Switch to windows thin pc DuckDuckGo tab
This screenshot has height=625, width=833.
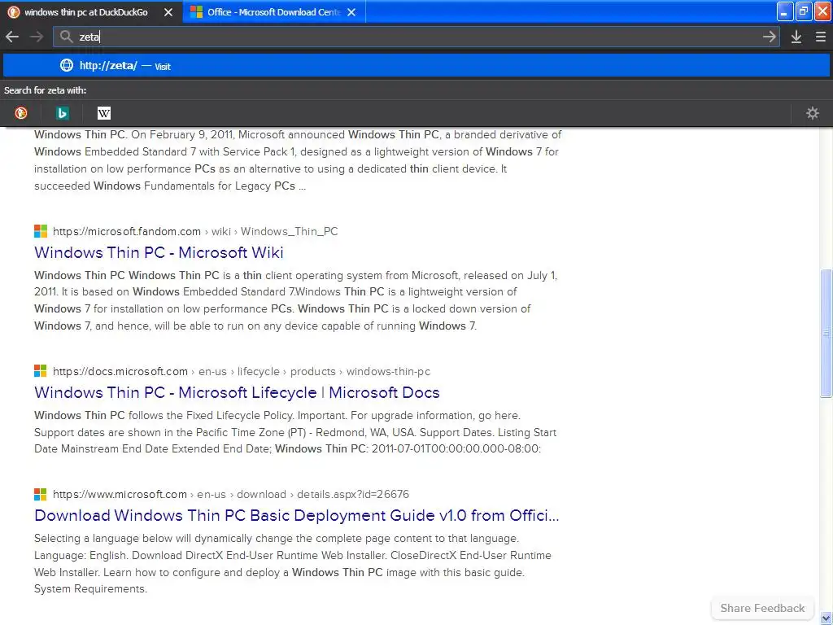tap(91, 11)
